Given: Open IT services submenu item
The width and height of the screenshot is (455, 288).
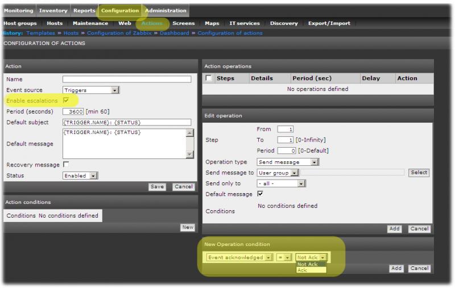Looking at the screenshot, I should 245,23.
